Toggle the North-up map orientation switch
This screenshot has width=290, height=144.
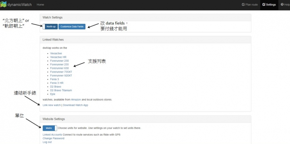pyautogui.click(x=50, y=27)
